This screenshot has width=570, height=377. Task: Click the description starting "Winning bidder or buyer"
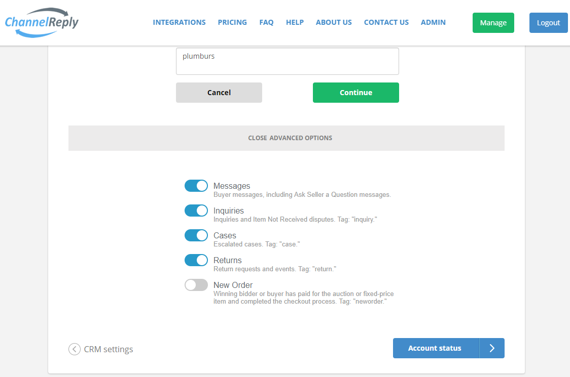pos(304,298)
